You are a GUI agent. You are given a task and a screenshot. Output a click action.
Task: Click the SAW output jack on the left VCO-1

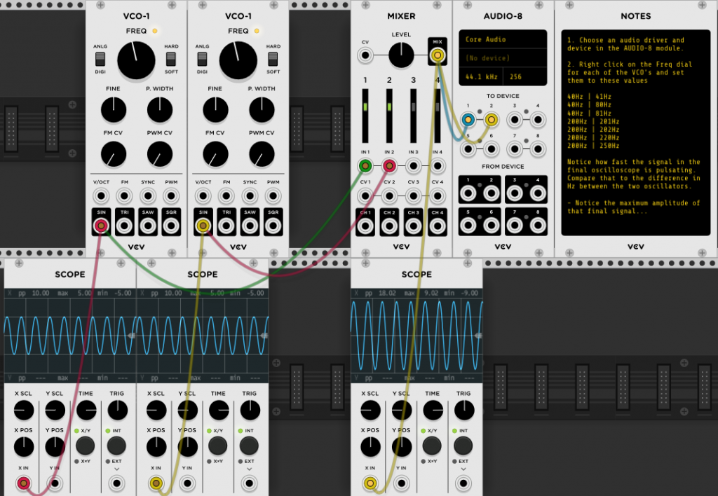click(148, 226)
